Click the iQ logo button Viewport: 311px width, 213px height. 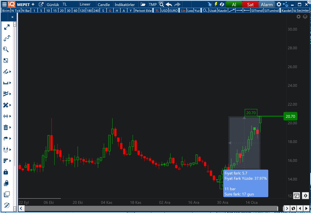(x=12, y=4)
